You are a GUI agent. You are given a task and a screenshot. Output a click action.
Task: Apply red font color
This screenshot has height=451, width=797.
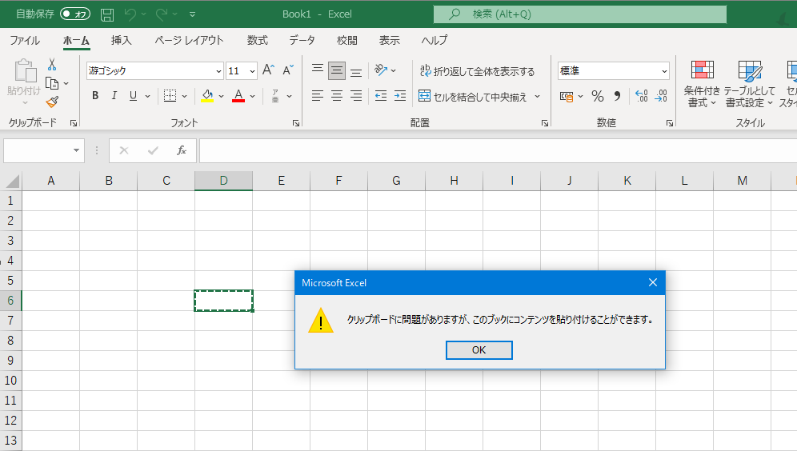pyautogui.click(x=238, y=96)
